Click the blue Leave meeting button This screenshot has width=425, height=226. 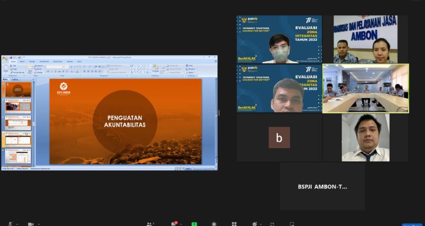(412, 224)
